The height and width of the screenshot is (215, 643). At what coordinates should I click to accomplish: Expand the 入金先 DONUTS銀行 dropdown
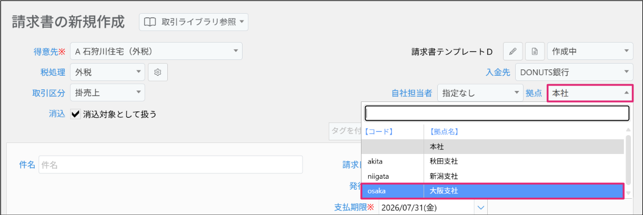pos(574,72)
